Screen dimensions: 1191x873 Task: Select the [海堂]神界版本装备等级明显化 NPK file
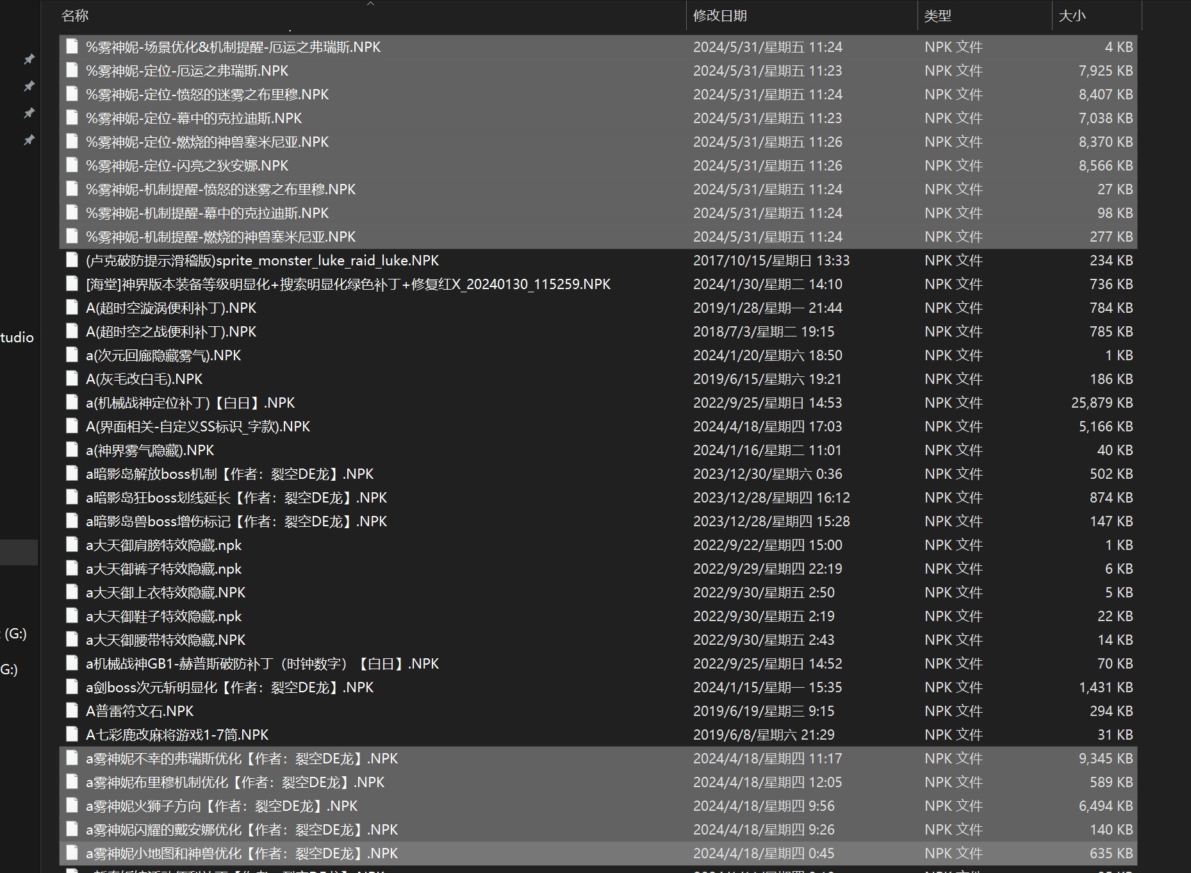pyautogui.click(x=348, y=284)
